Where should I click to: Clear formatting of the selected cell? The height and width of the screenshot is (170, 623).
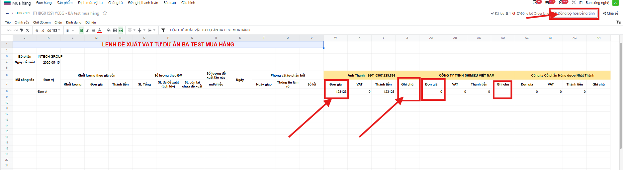(x=28, y=30)
